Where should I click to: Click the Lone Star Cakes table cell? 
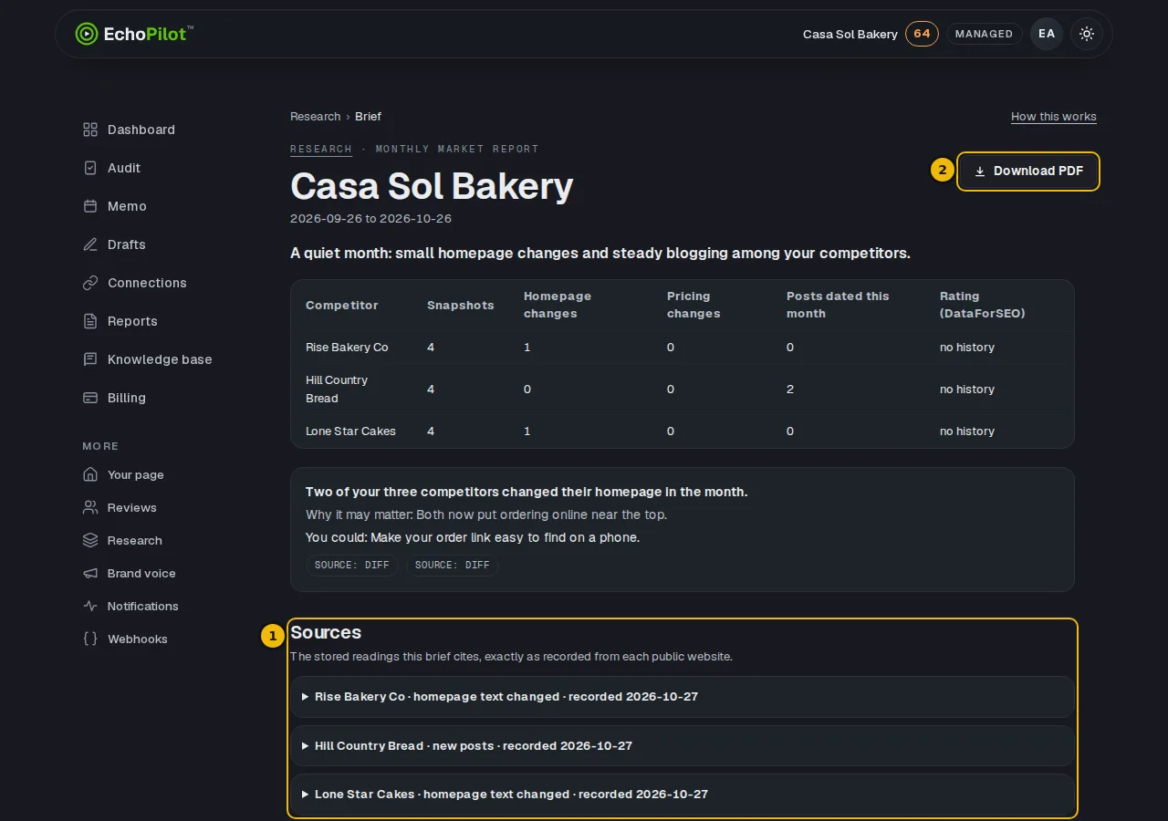click(350, 431)
